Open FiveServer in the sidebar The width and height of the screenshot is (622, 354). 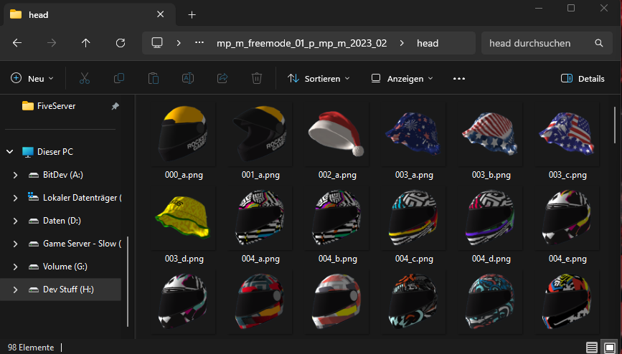pos(56,106)
